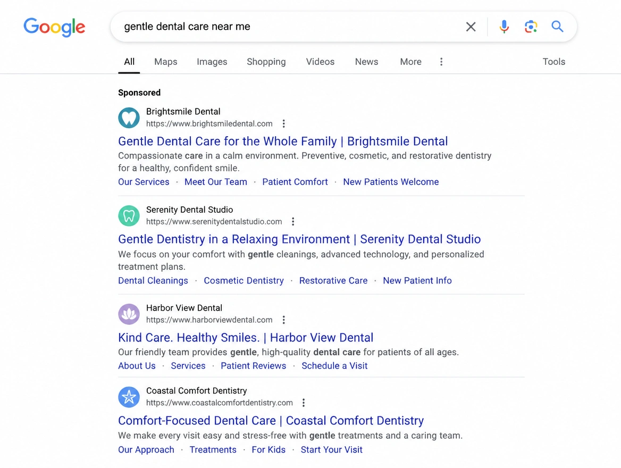
Task: Open New Patients Welcome sitelink
Action: click(x=390, y=182)
